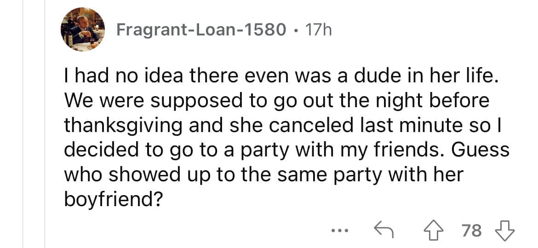Click the 78 vote score
Screen dimensions: 538x248
tap(471, 230)
